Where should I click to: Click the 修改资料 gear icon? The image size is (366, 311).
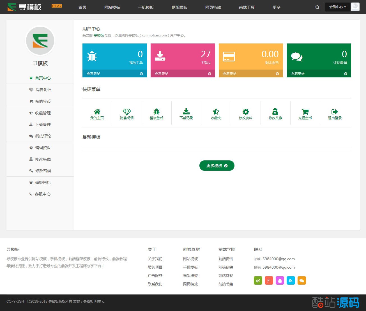click(x=246, y=112)
